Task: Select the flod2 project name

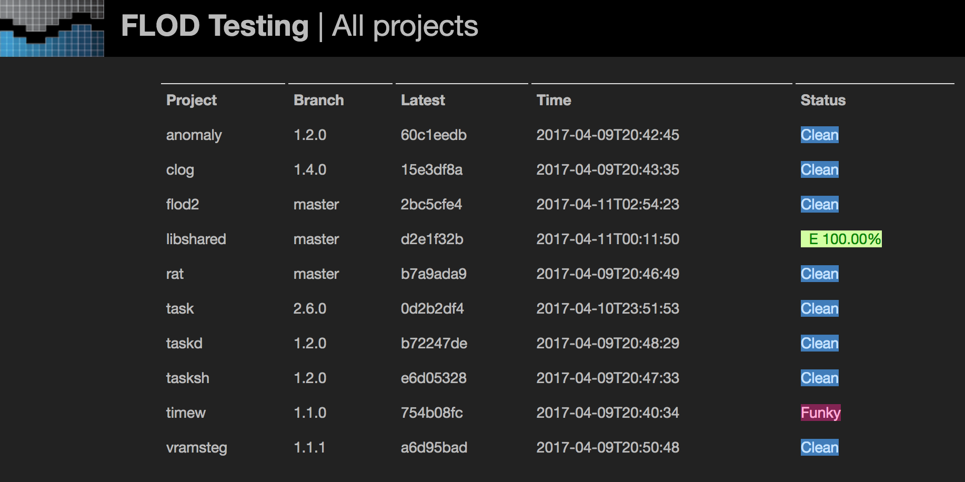Action: (x=183, y=204)
